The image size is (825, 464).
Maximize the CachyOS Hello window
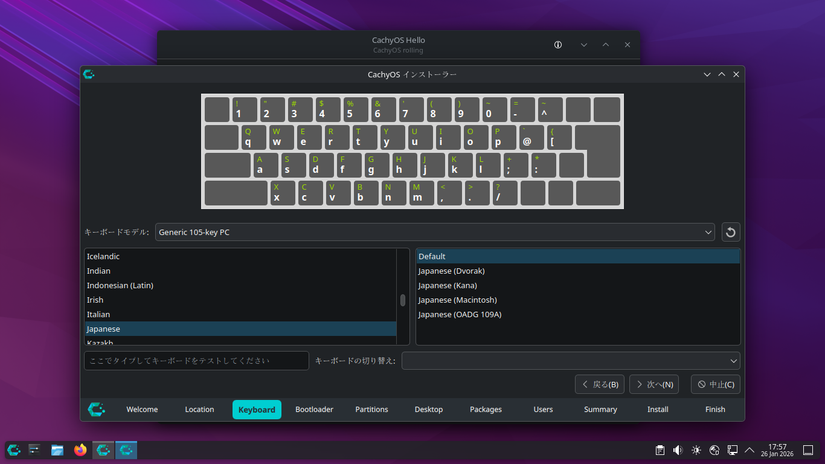606,45
